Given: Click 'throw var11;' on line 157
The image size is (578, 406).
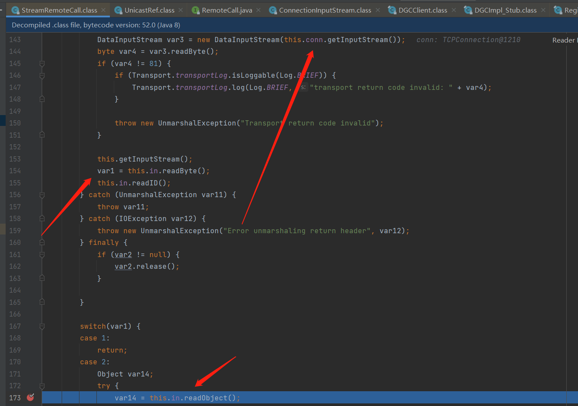Looking at the screenshot, I should pos(123,207).
